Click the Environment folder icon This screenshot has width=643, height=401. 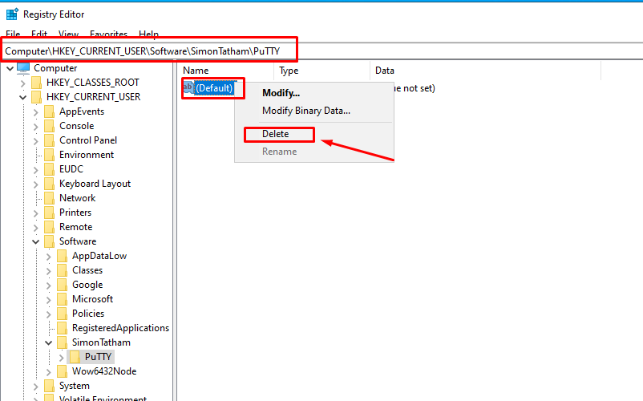coord(49,155)
